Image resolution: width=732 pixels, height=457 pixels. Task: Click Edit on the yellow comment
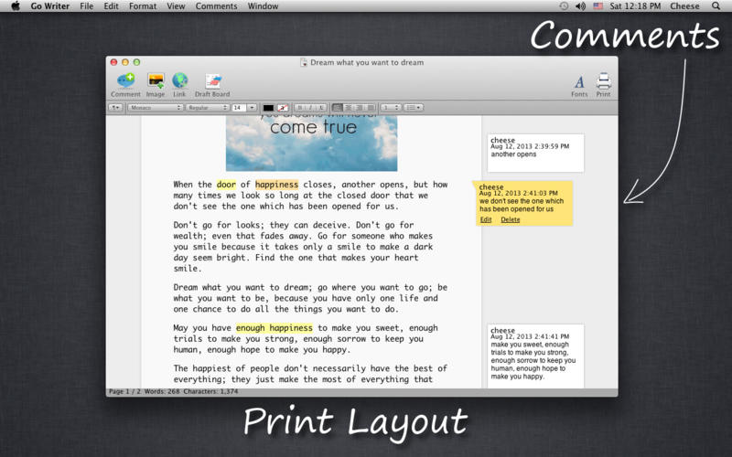coord(486,219)
